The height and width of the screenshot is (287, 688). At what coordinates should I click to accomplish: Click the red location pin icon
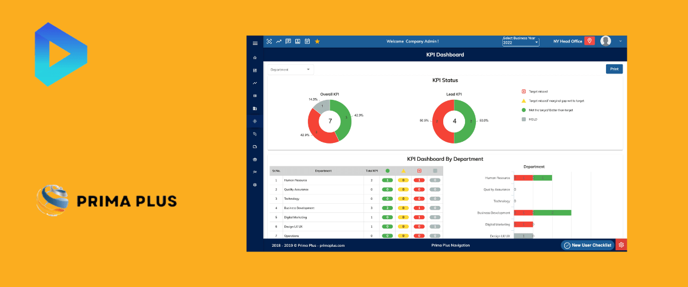pyautogui.click(x=591, y=41)
